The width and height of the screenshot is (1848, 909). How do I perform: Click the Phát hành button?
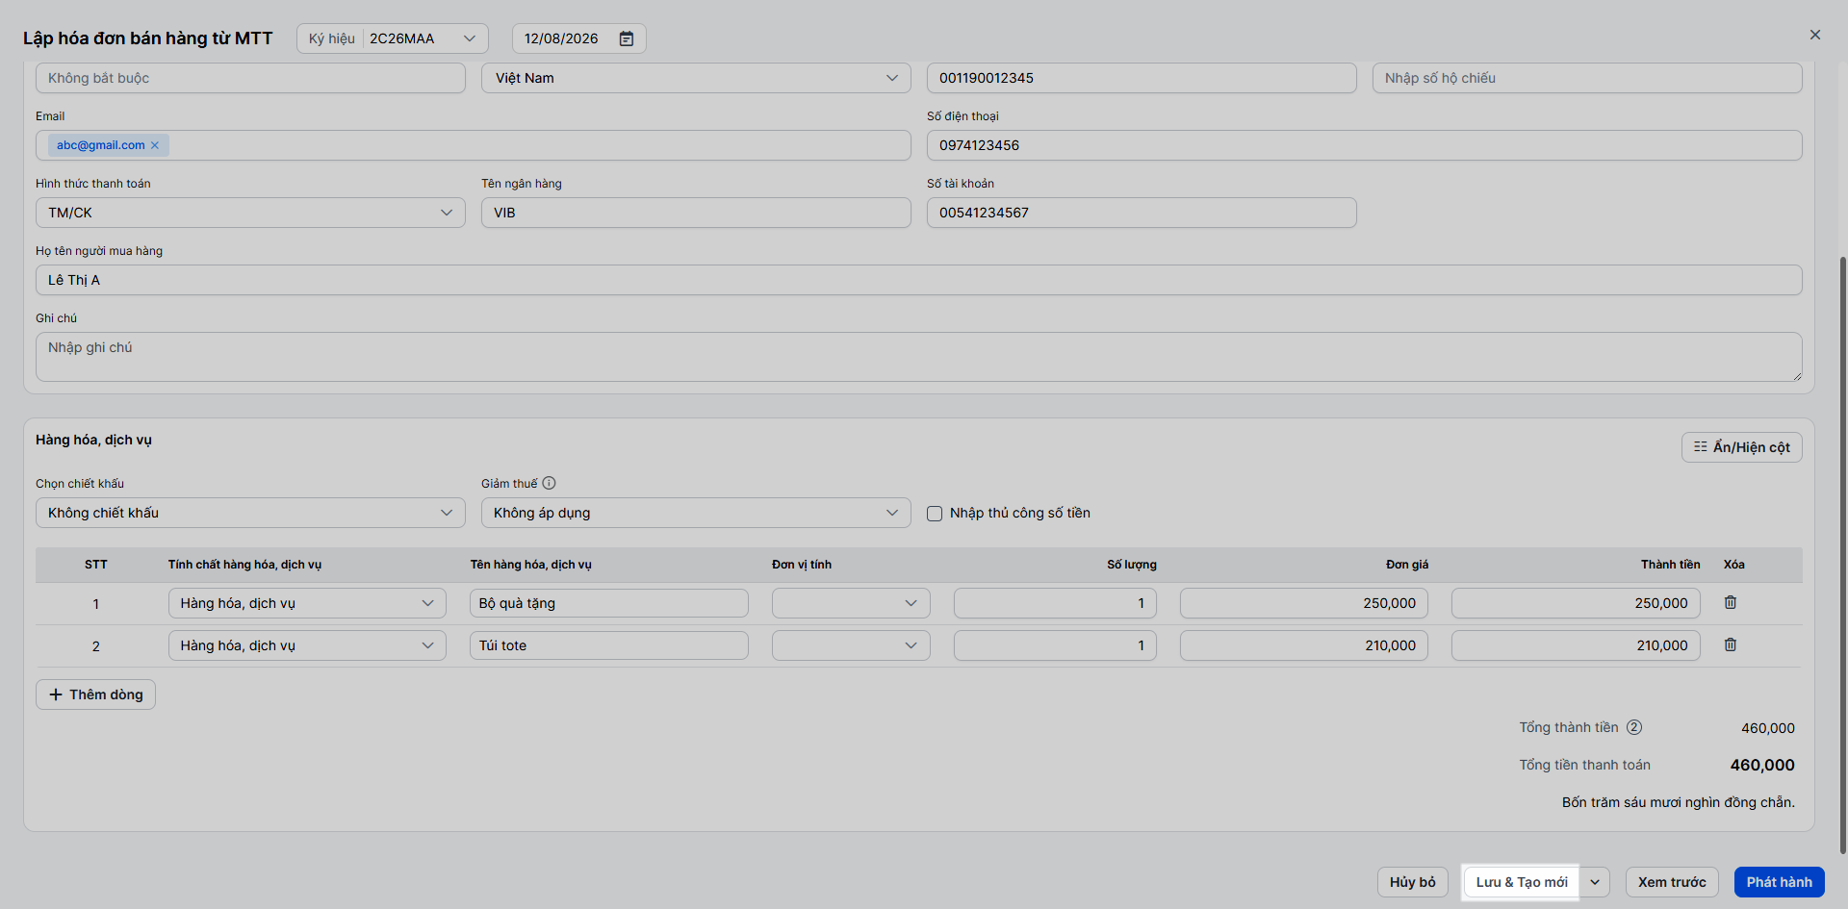tap(1780, 882)
